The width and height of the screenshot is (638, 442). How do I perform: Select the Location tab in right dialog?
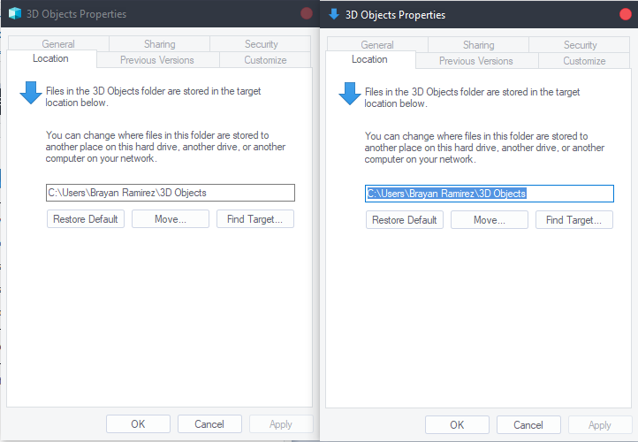click(x=369, y=59)
